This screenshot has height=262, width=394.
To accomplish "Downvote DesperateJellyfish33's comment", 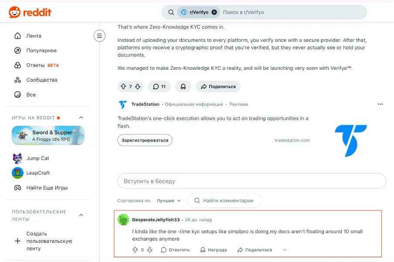I will [x=149, y=249].
